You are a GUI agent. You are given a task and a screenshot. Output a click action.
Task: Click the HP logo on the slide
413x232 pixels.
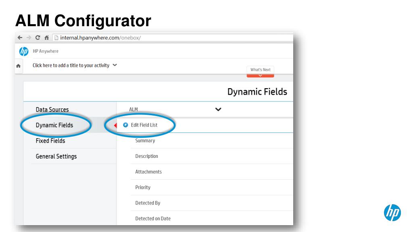tap(392, 213)
